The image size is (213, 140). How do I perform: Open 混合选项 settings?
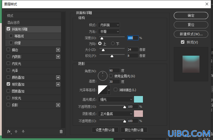(33, 23)
